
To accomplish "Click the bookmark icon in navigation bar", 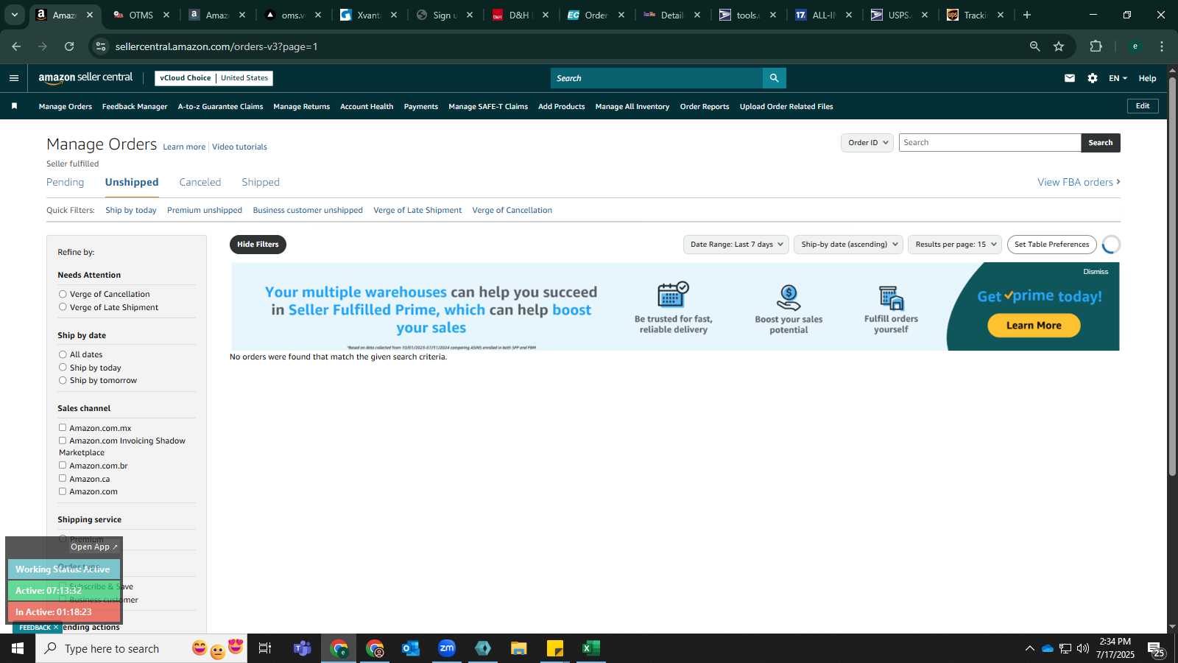I will coord(14,106).
